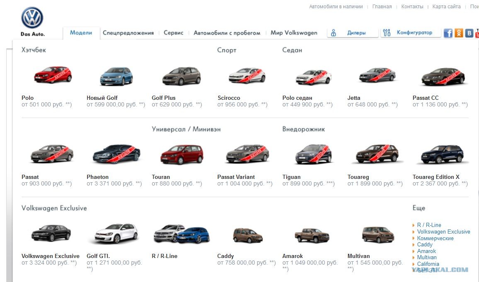Open the Контакты link
Screen dimensions: 479x282
pyautogui.click(x=412, y=6)
